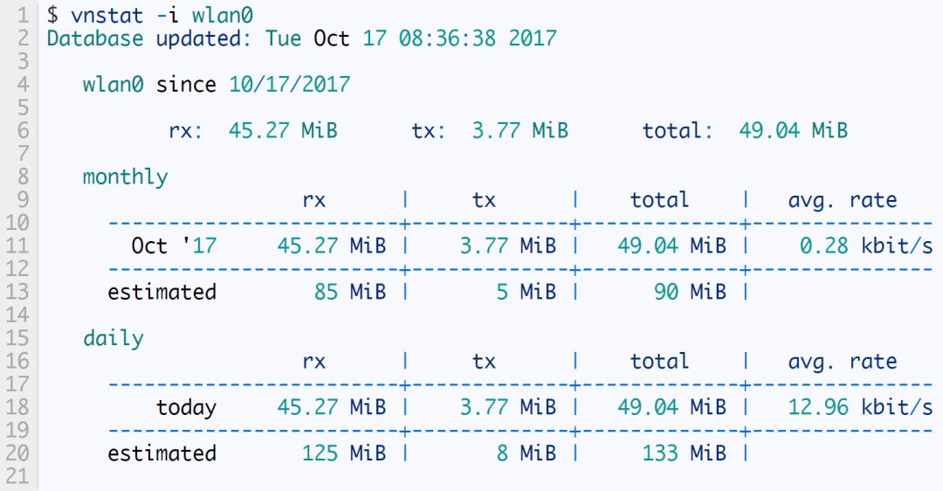Click the estimated 85 MiB rx value
This screenshot has height=491, width=943.
(349, 292)
